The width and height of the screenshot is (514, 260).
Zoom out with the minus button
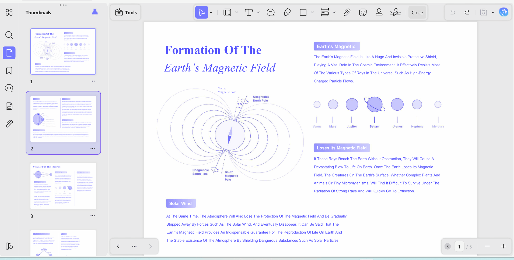[x=487, y=246]
